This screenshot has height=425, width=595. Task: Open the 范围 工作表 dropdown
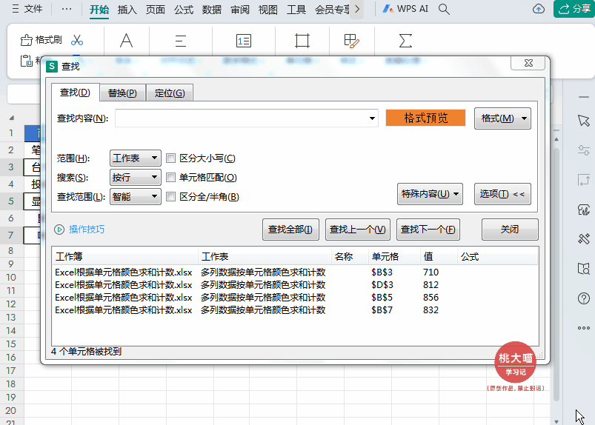coord(136,158)
